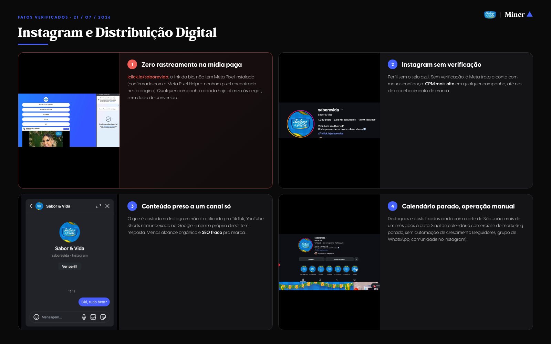Click the Enviar mensagem button in card 4

[x=340, y=259]
